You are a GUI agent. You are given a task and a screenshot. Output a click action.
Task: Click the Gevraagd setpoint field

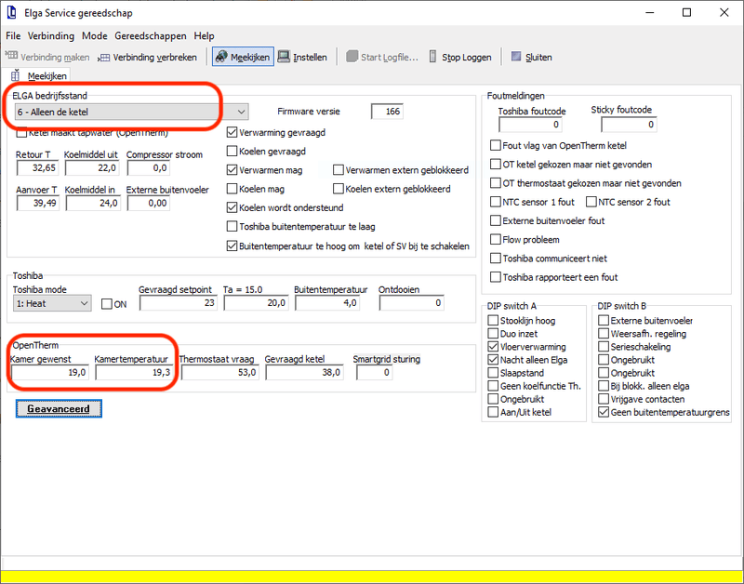pyautogui.click(x=179, y=302)
